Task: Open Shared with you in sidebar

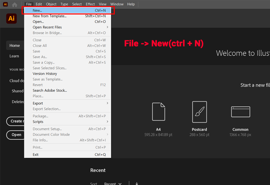Action: 18,91
